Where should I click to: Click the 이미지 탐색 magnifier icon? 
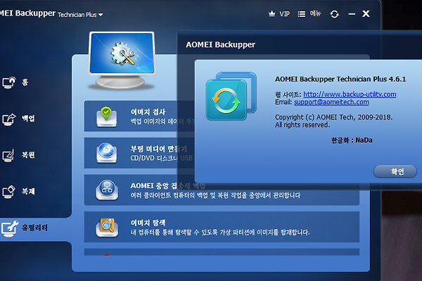[x=104, y=226]
